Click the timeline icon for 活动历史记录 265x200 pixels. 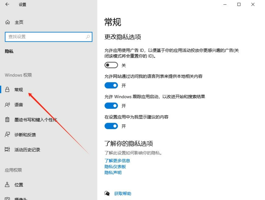click(7, 149)
